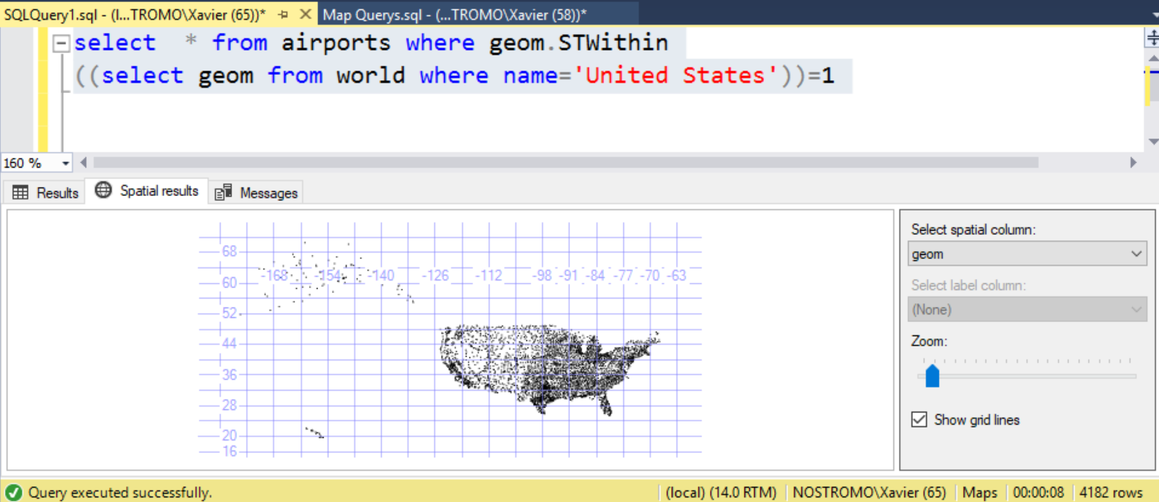Uncheck Show grid lines checkbox

click(919, 420)
